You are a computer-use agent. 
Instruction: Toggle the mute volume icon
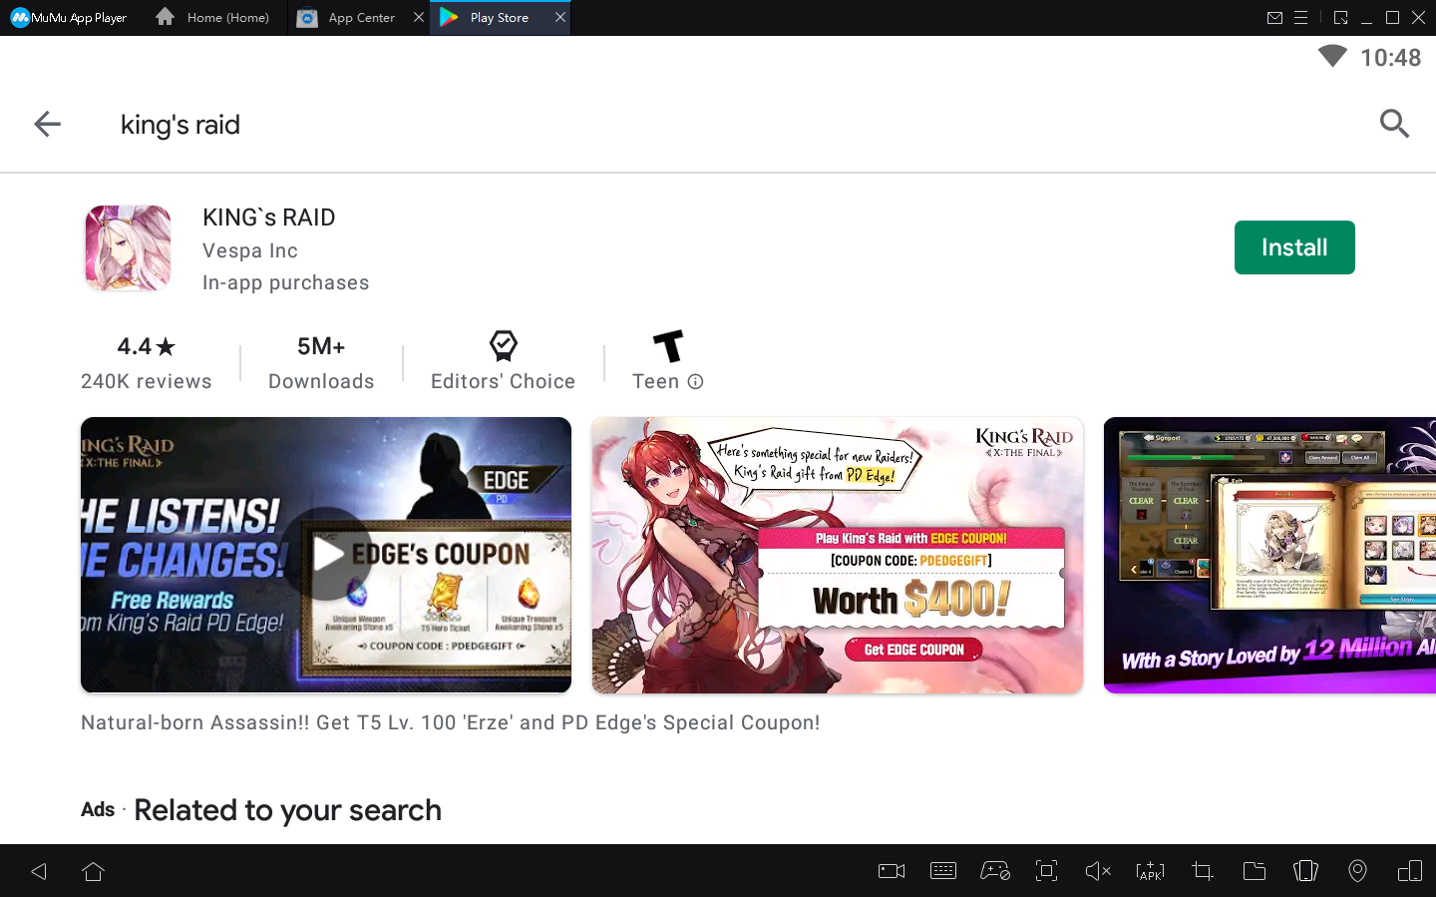click(x=1098, y=871)
